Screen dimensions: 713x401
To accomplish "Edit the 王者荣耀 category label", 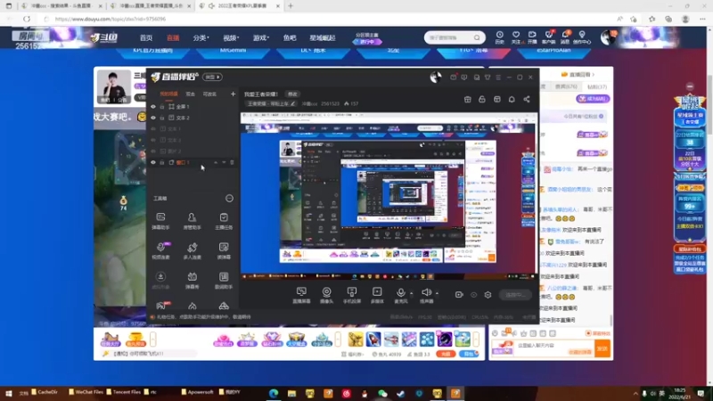I will coord(272,103).
